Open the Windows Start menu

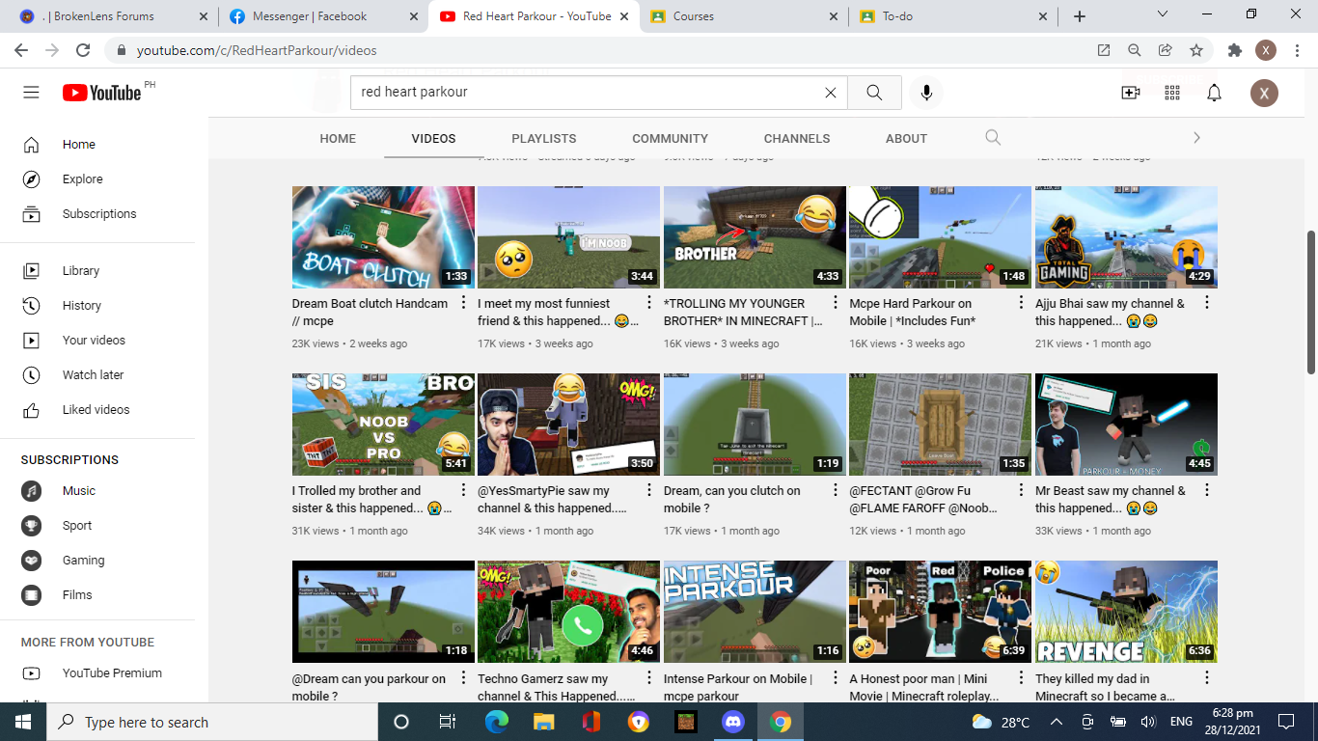[x=23, y=722]
